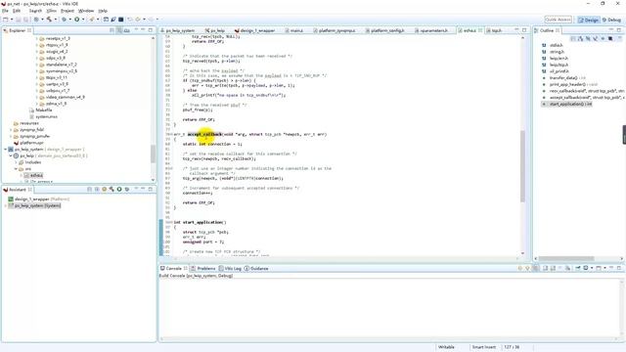Click the Hide Fields icon in Outline toolbar

click(588, 39)
